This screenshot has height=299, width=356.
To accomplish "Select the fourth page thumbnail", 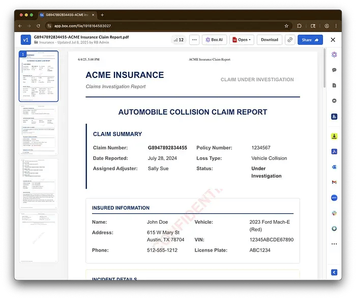I will tap(39, 237).
